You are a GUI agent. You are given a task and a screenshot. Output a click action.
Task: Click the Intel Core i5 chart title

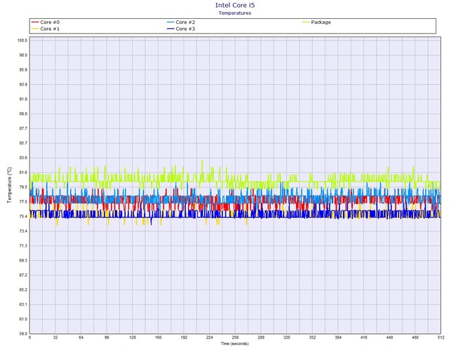pos(235,5)
